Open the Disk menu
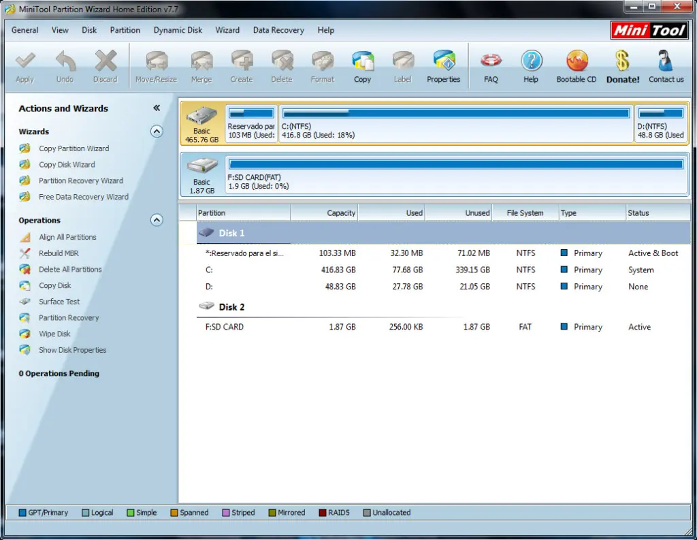This screenshot has width=697, height=540. tap(89, 30)
